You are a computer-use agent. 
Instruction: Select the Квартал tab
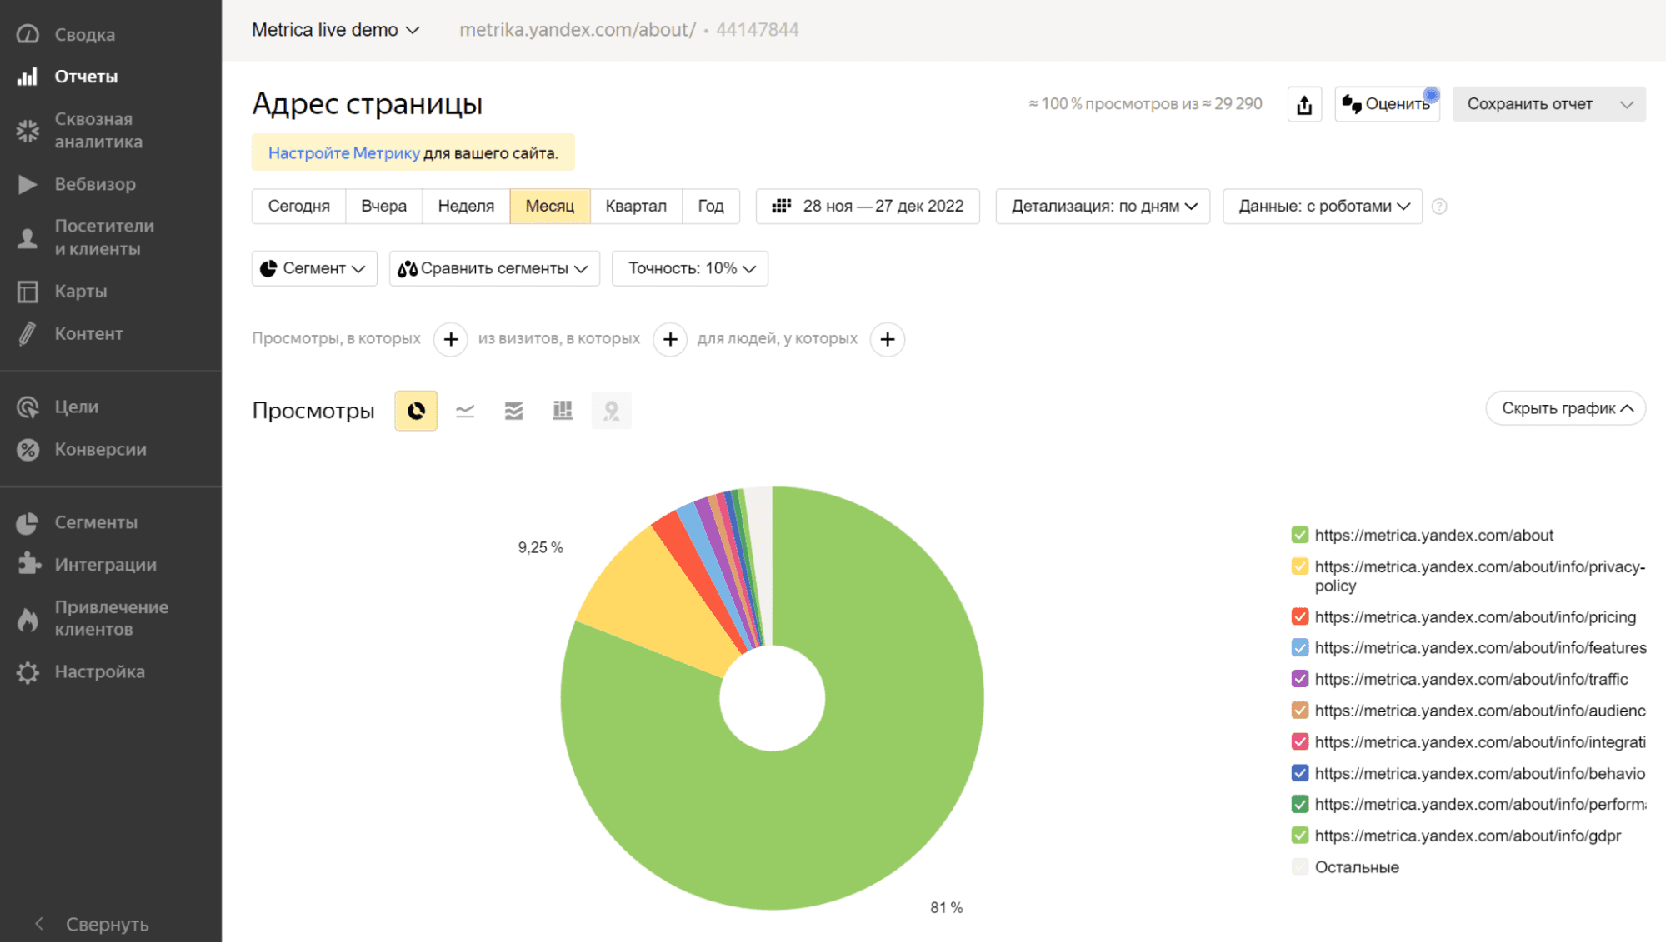[x=634, y=206]
